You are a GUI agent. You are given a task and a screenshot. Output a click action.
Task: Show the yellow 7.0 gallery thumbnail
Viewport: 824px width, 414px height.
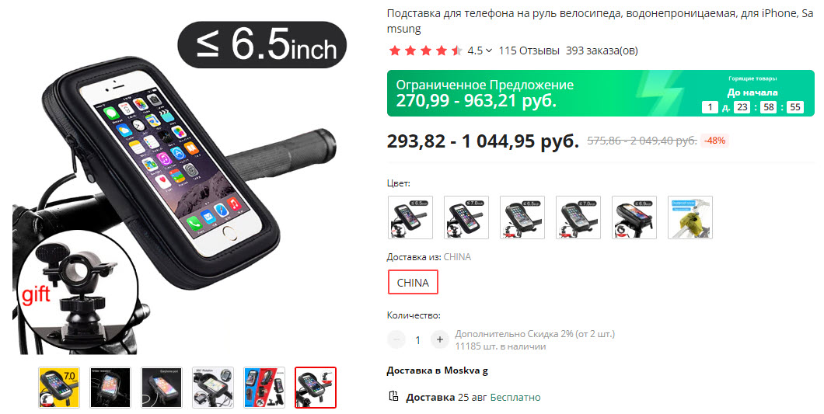pyautogui.click(x=59, y=388)
